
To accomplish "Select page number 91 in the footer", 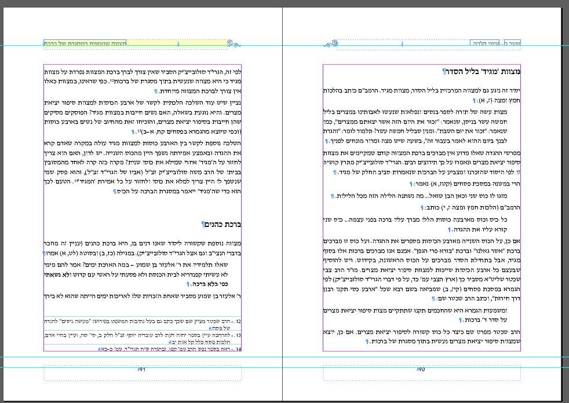I will tap(141, 369).
